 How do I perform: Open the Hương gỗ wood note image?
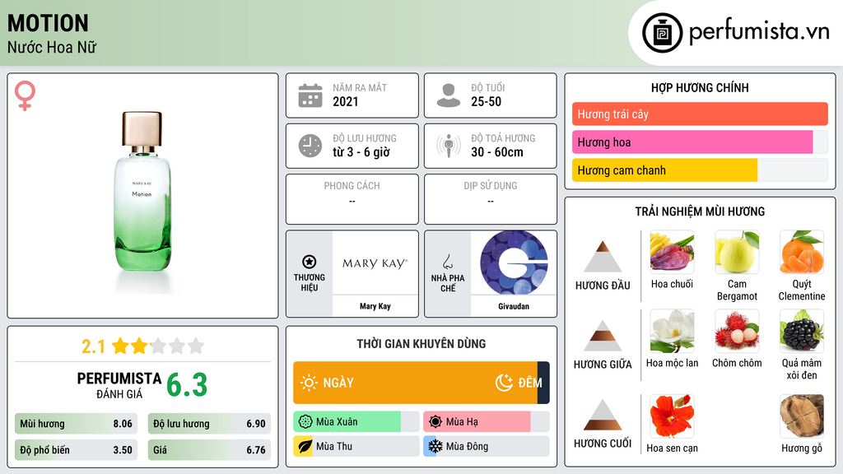[802, 416]
